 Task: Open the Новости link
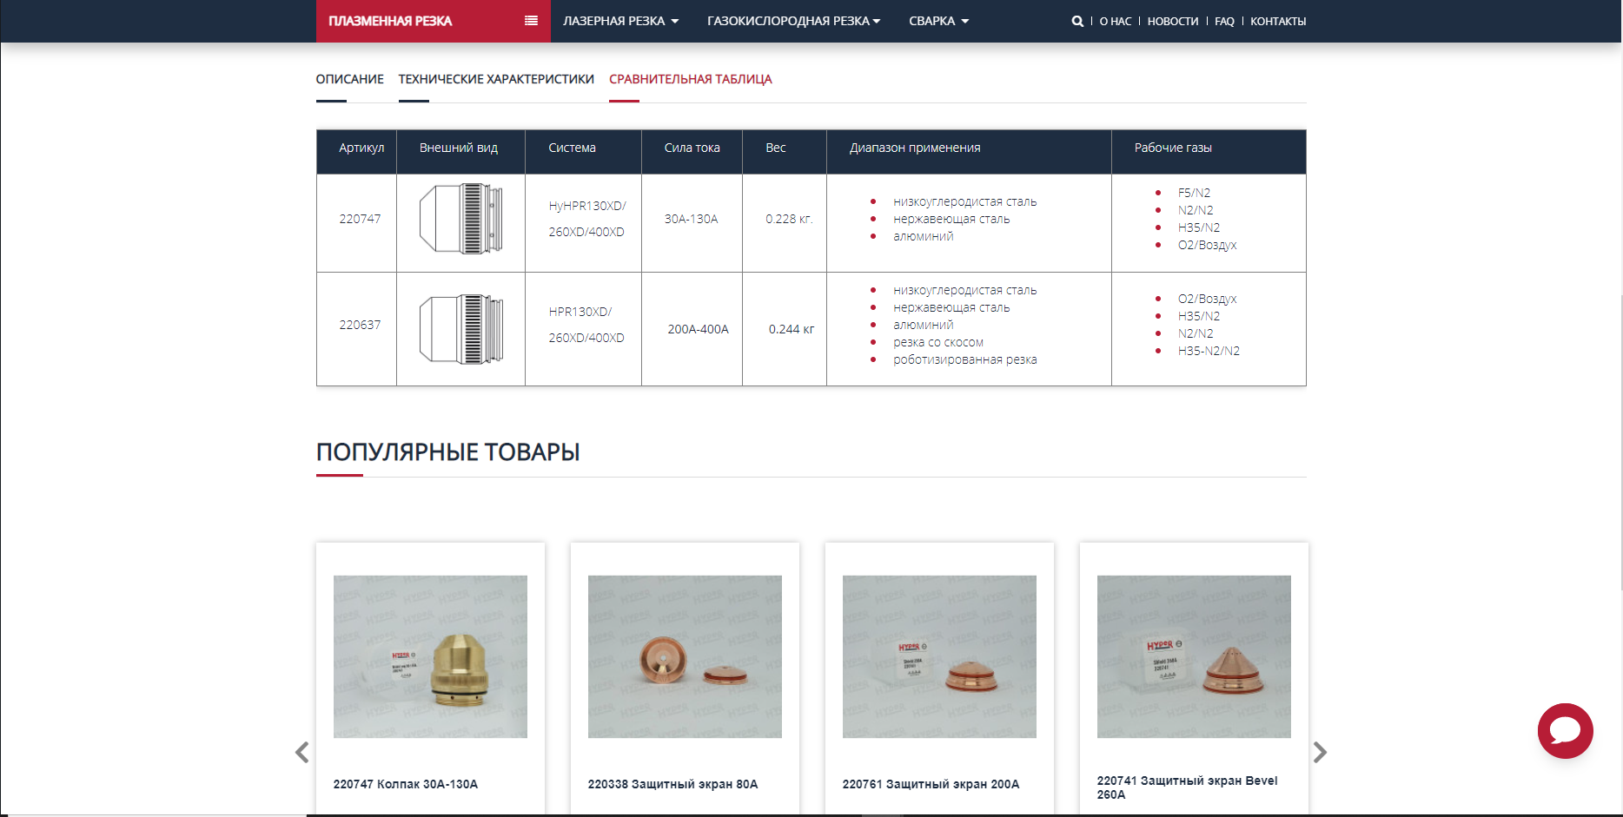[1172, 22]
